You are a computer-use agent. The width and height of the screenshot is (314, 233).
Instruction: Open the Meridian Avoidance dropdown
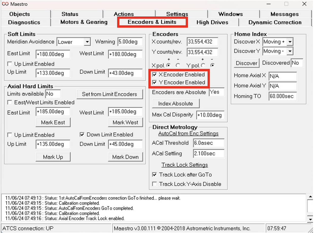coord(87,42)
